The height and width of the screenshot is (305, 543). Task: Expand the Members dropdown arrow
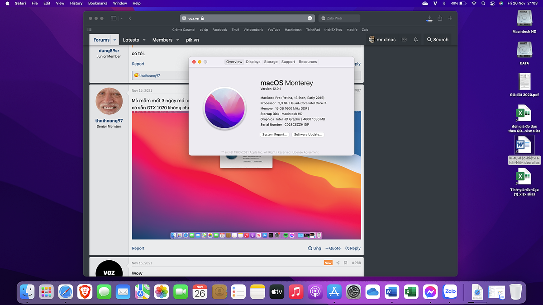tap(177, 40)
